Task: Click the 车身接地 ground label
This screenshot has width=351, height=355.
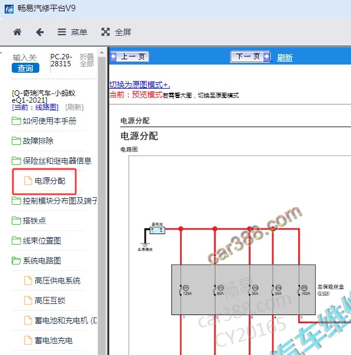Action: 145,249
